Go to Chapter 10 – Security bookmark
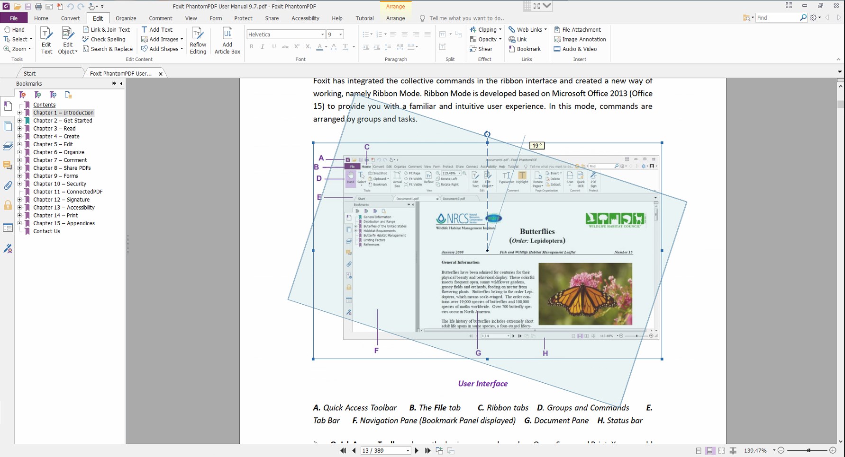Screen dimensions: 845x457 click(60, 184)
